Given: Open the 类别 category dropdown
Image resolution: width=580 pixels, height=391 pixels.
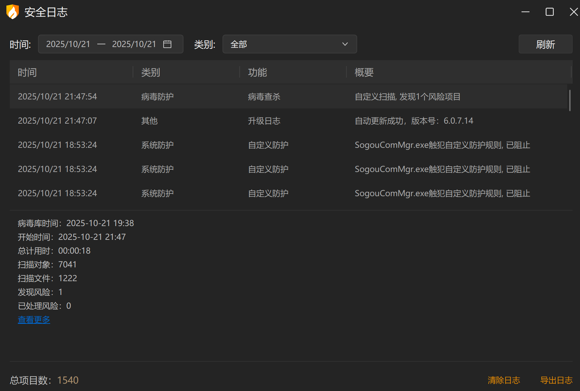Looking at the screenshot, I should point(289,44).
